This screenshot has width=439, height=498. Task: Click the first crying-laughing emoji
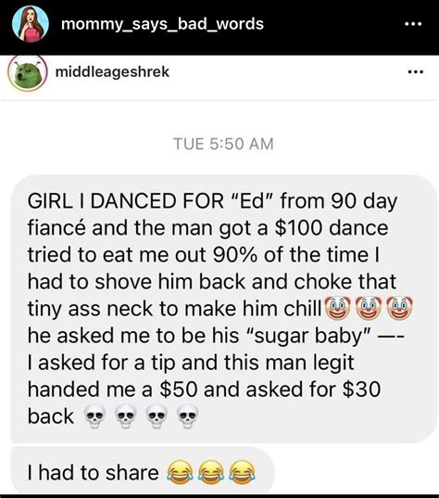point(180,473)
